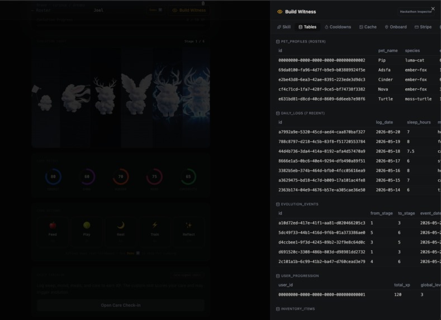
Task: Click the id starting with e2be43d8
Action: tap(322, 79)
